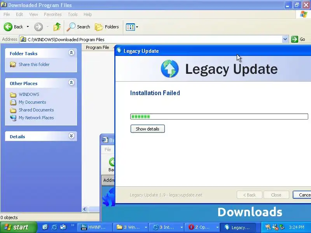Click the Cancel button in Legacy Update
The image size is (311, 233).
pos(302,195)
